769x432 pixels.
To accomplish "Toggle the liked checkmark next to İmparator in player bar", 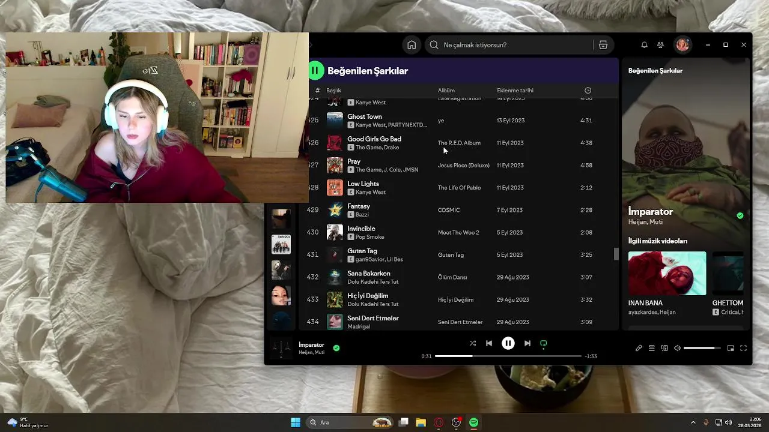I will pyautogui.click(x=336, y=347).
